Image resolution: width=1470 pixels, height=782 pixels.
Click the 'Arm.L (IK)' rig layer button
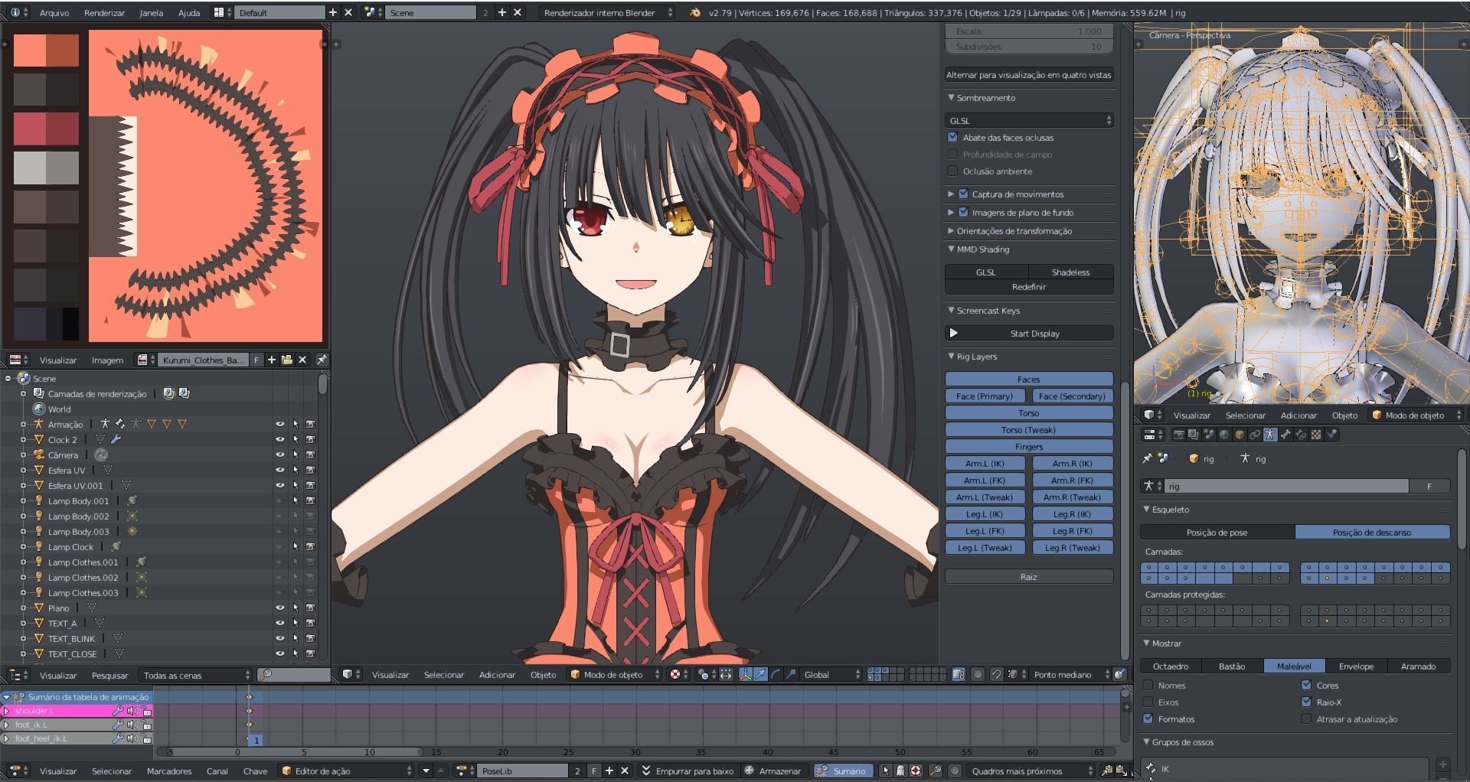coord(985,463)
